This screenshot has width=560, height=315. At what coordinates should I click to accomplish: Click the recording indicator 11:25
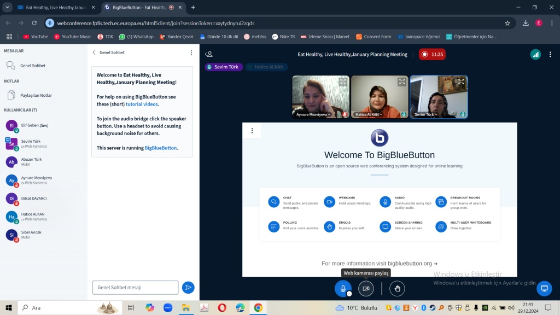[432, 54]
